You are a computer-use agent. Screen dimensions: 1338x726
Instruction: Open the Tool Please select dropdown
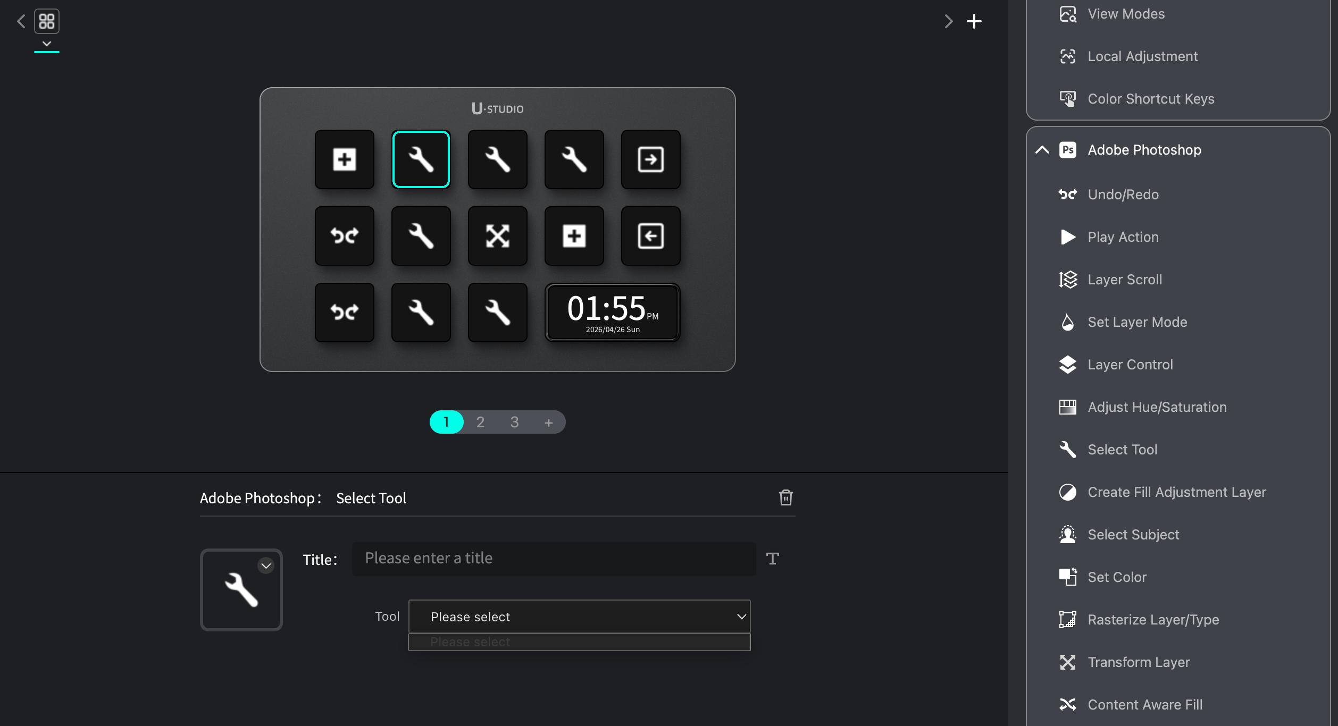pos(579,617)
